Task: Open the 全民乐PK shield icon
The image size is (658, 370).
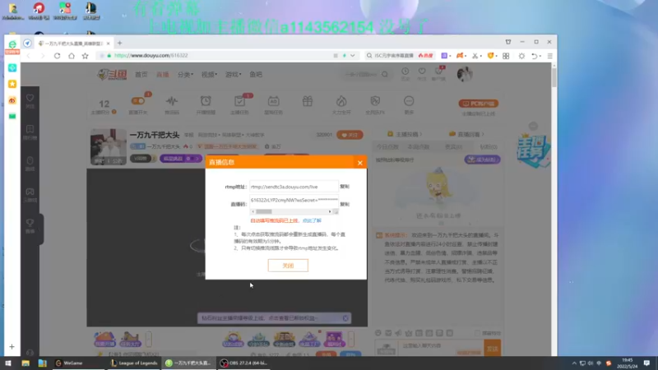Action: tap(375, 101)
